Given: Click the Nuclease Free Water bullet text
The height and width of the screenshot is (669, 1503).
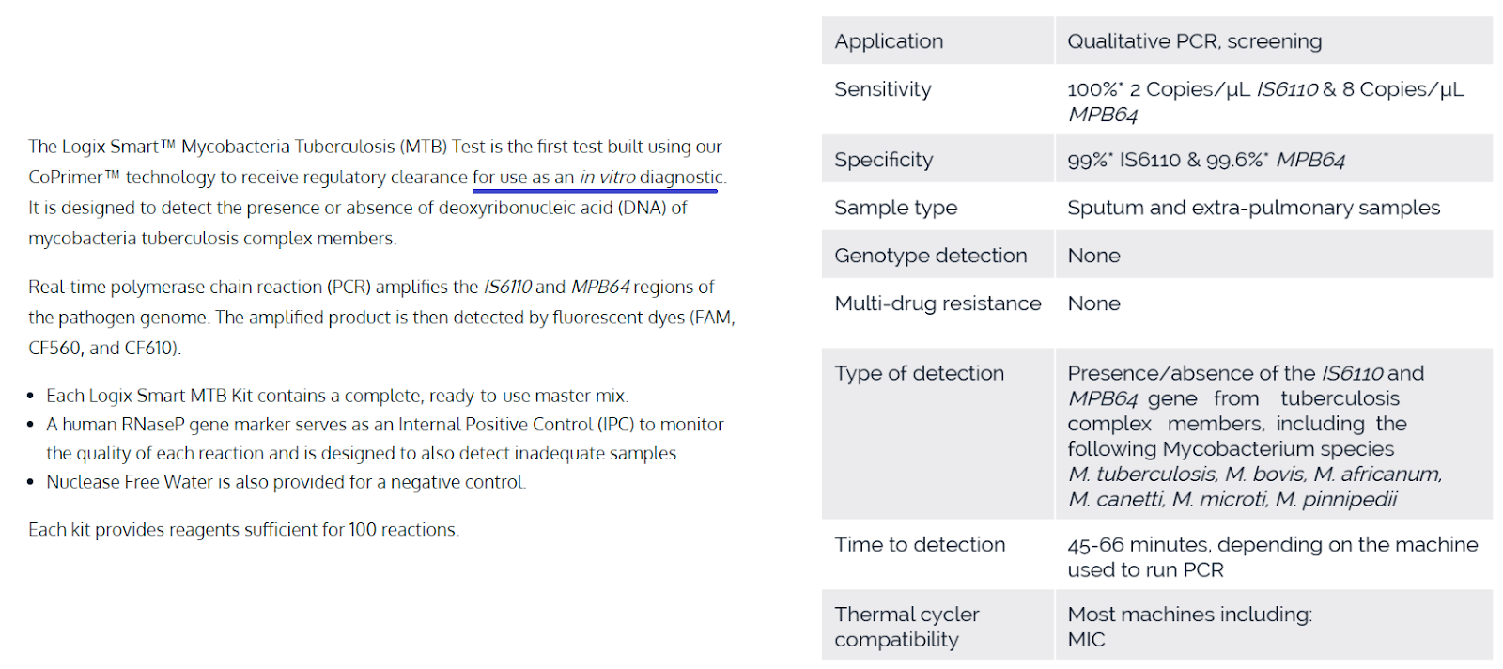Looking at the screenshot, I should tap(286, 482).
